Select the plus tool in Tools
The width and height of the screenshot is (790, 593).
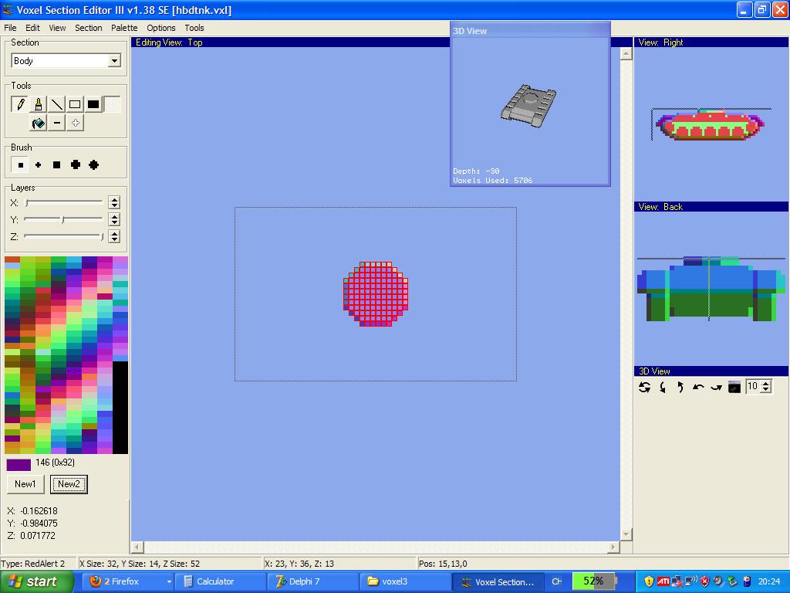point(75,123)
